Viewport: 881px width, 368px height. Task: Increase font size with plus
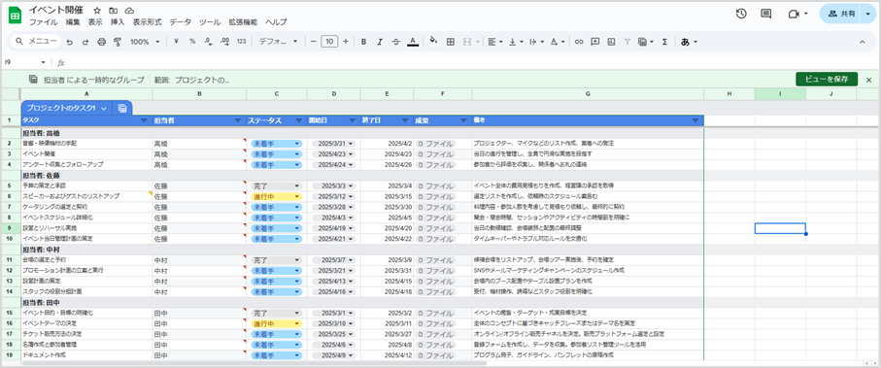coord(346,42)
